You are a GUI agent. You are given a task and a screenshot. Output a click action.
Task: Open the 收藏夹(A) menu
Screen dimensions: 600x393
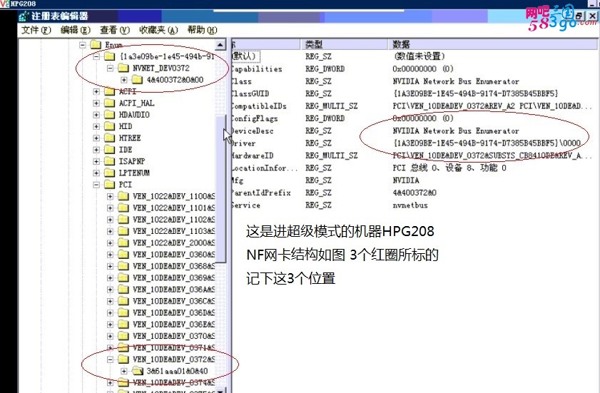click(158, 30)
